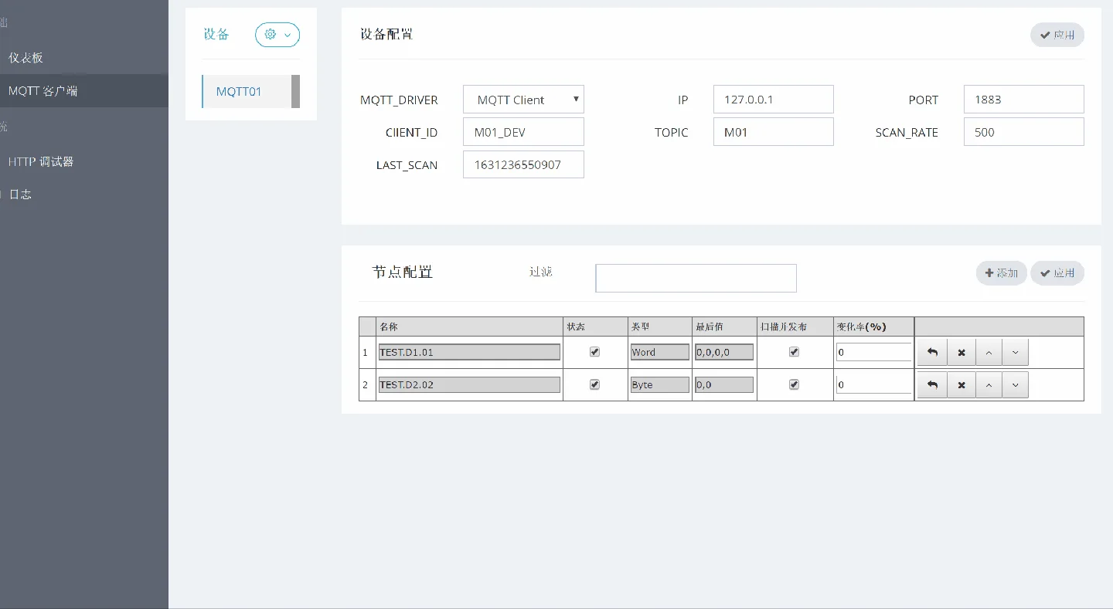Screen dimensions: 1113x609
Task: Click last value field 0,0,0,0
Action: [723, 352]
